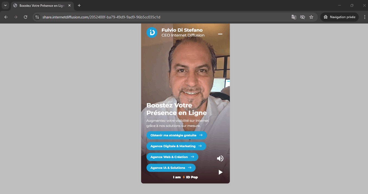The height and width of the screenshot is (194, 368).
Task: Minimize the video widget with dash icon
Action: pyautogui.click(x=220, y=34)
